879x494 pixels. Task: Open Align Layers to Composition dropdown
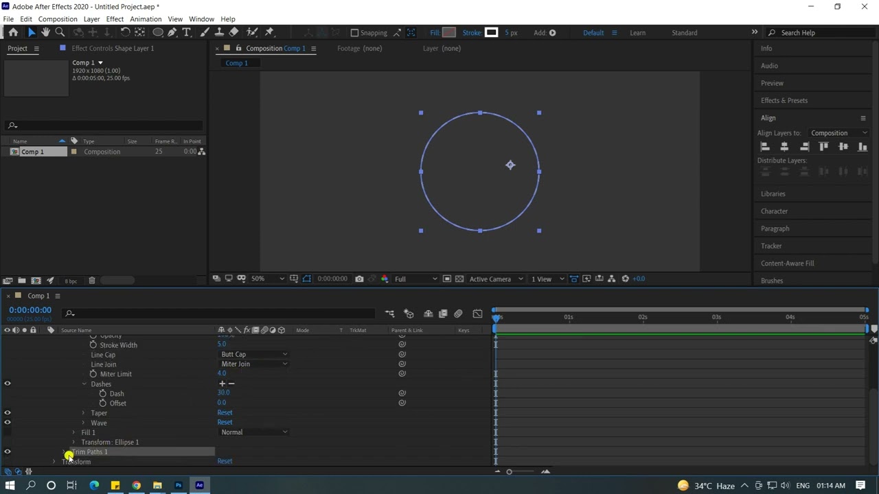838,133
